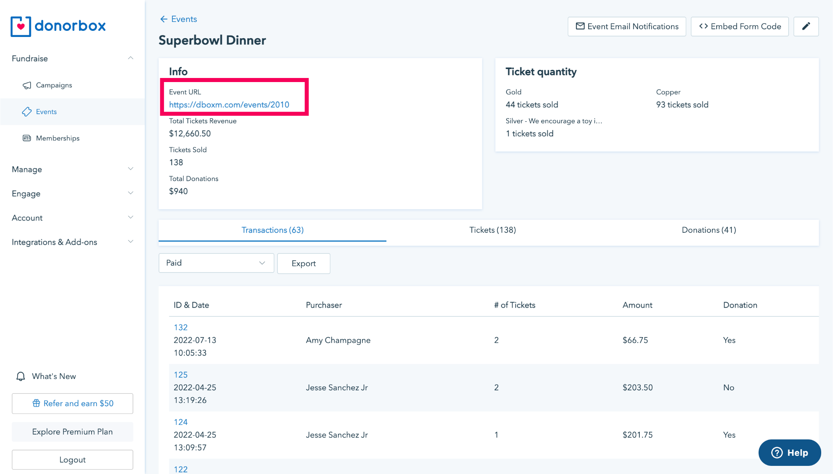Click the gift icon on Refer and earn
This screenshot has width=833, height=474.
point(36,403)
